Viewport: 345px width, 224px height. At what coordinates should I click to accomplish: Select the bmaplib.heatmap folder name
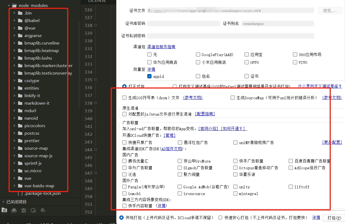coord(42,50)
